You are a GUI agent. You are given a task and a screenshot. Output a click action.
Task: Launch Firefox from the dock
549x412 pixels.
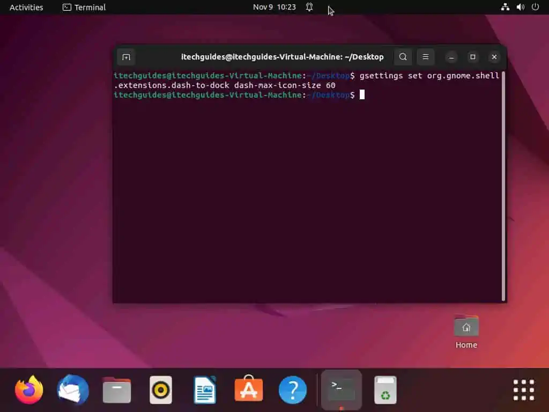pos(29,390)
